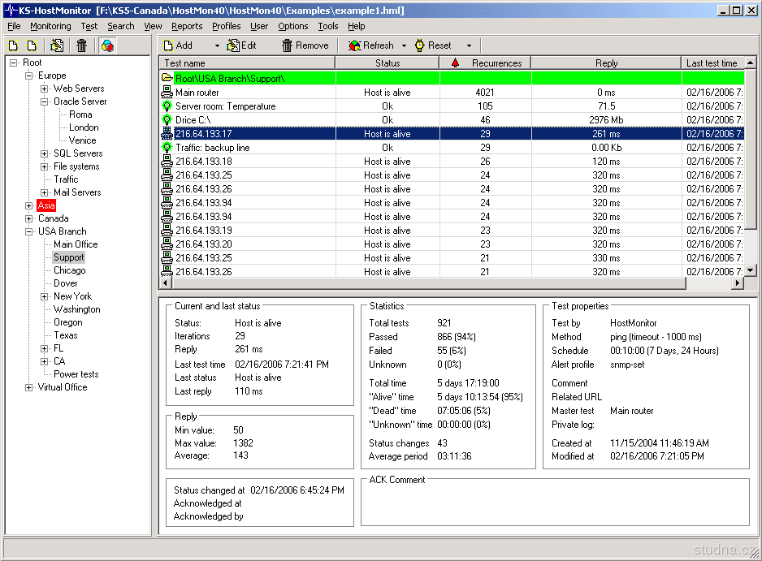Image resolution: width=762 pixels, height=561 pixels.
Task: Collapse the Oracle Server tree node
Action: pyautogui.click(x=45, y=101)
